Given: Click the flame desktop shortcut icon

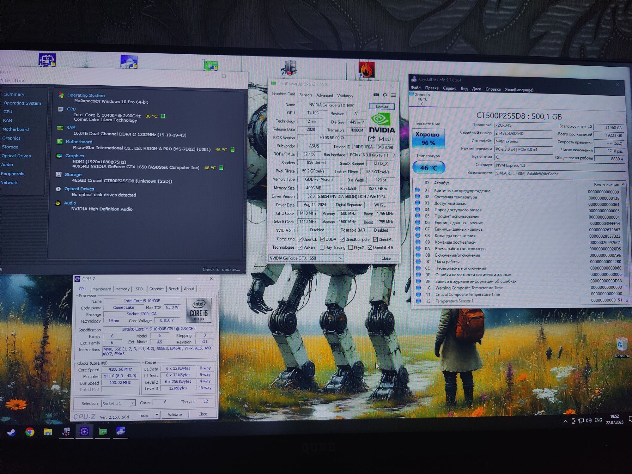Looking at the screenshot, I should pyautogui.click(x=367, y=69).
